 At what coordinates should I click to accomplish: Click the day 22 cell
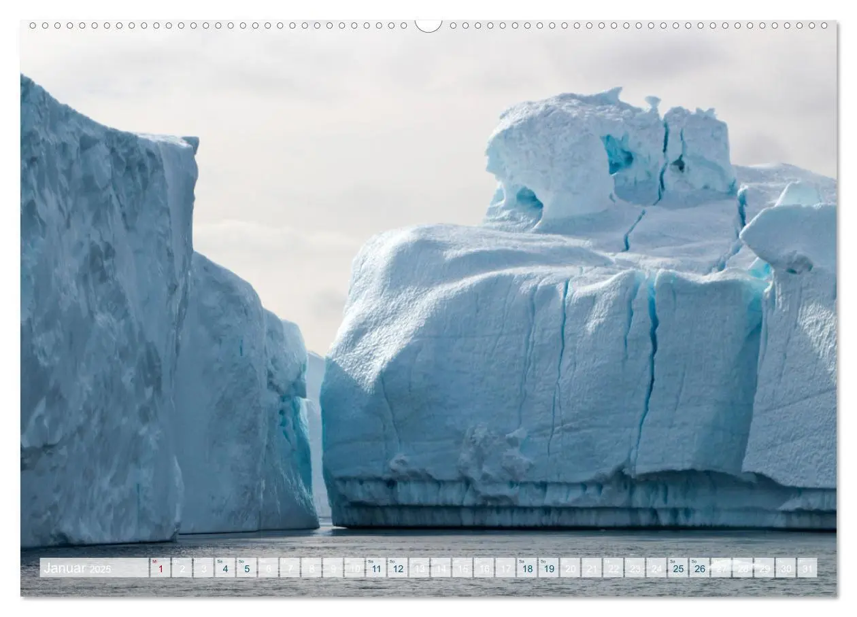(x=613, y=568)
